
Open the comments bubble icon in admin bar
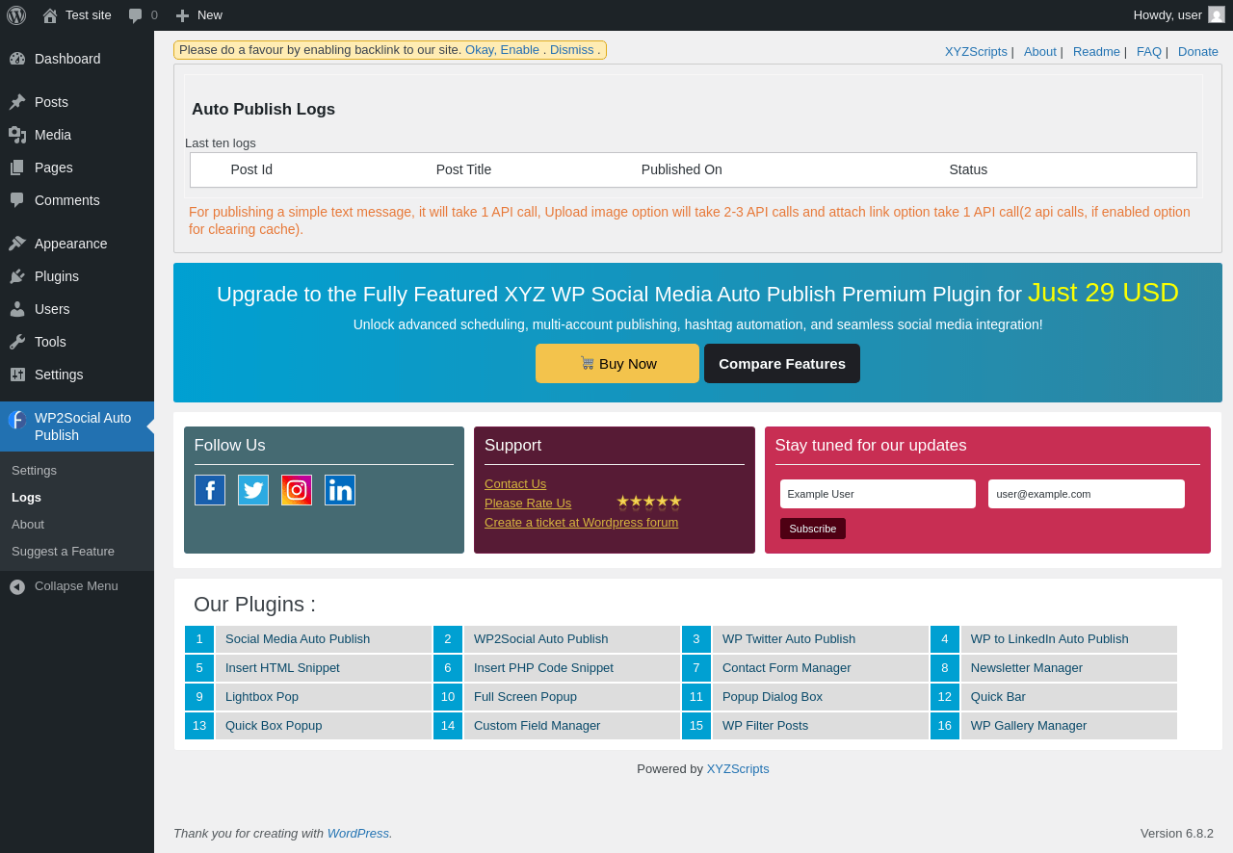click(136, 15)
